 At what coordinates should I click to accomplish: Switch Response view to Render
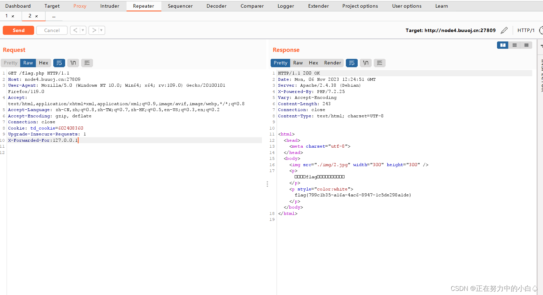click(x=333, y=63)
